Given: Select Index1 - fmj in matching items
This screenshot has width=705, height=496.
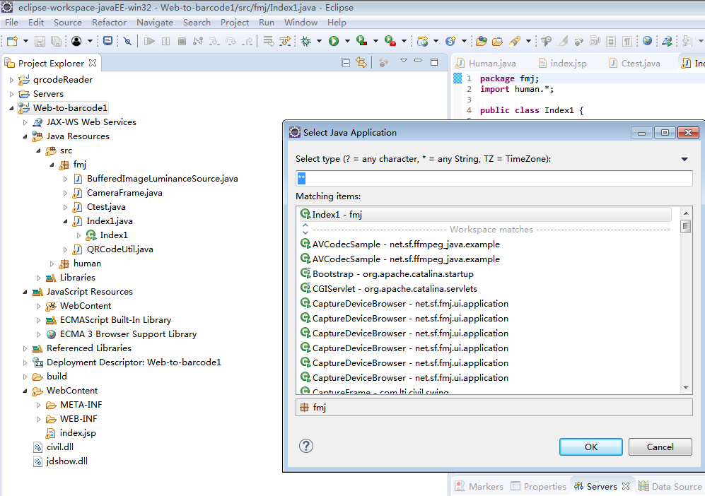Looking at the screenshot, I should point(486,214).
